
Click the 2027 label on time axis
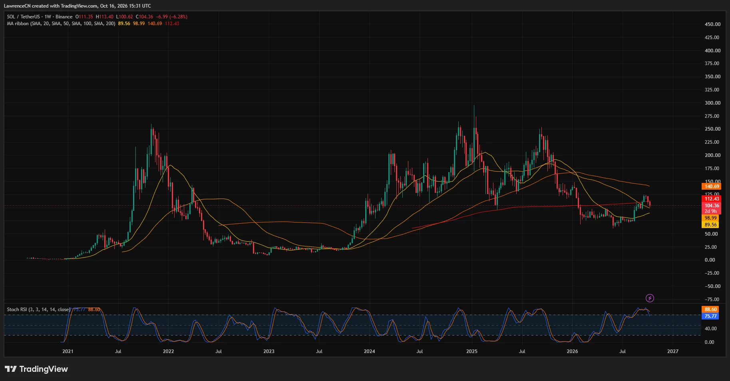673,351
